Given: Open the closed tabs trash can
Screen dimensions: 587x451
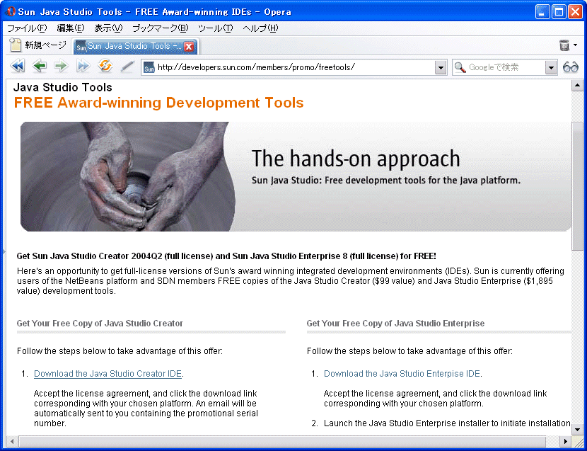Looking at the screenshot, I should [x=564, y=45].
